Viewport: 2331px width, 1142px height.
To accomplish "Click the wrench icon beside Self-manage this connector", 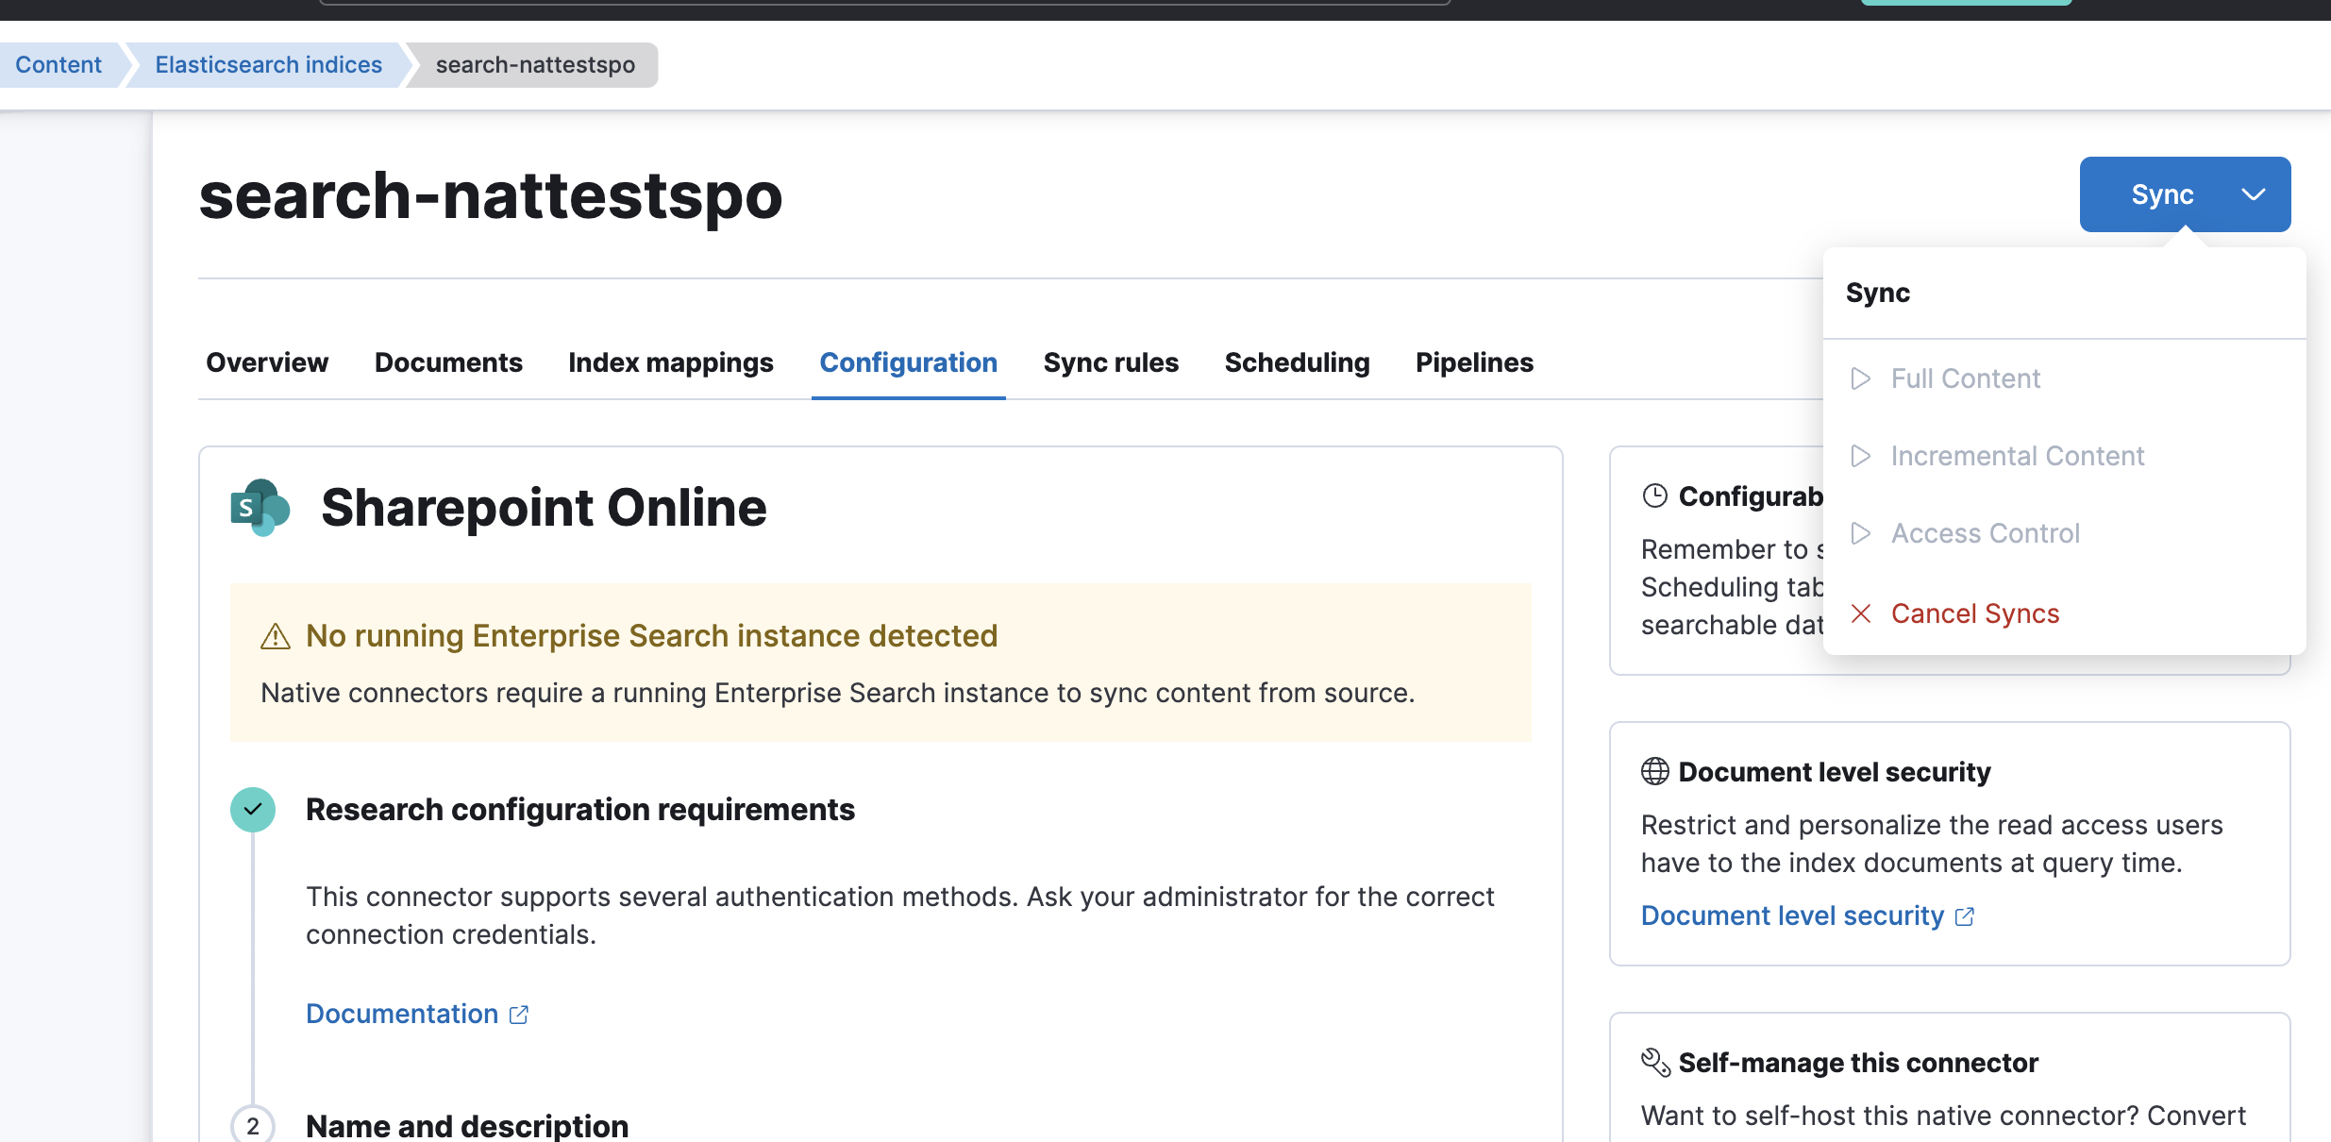I will tap(1655, 1062).
